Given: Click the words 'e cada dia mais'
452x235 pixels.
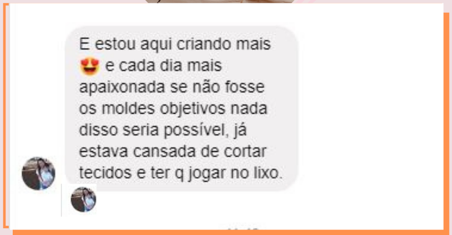Looking at the screenshot, I should (x=164, y=66).
